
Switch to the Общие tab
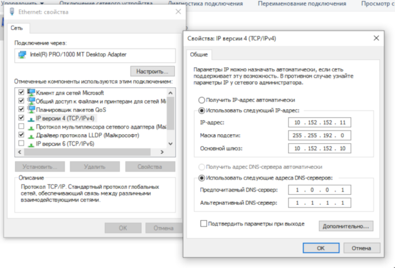click(x=198, y=54)
